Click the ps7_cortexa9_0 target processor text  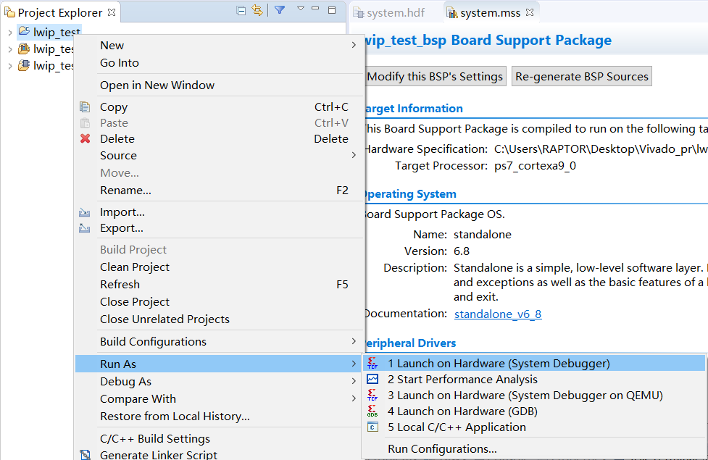[535, 166]
